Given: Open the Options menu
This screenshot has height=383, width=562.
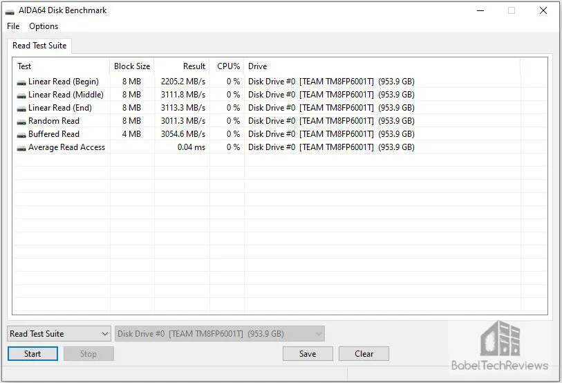Looking at the screenshot, I should (44, 26).
